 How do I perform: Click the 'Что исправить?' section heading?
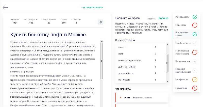tap(123, 89)
